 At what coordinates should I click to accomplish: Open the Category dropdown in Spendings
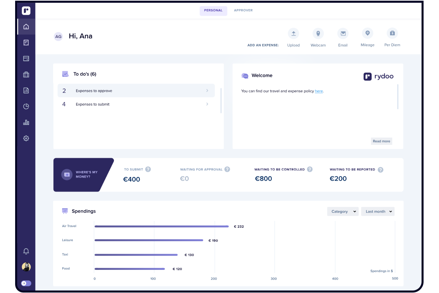[x=343, y=211]
